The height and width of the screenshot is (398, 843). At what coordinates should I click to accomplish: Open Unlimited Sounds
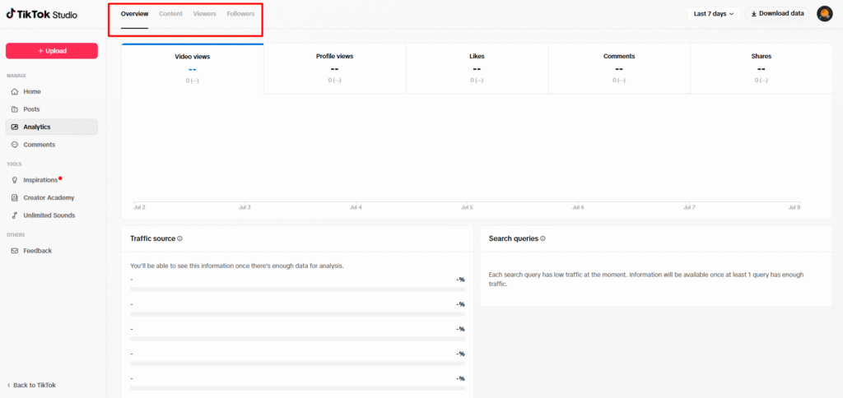[49, 215]
